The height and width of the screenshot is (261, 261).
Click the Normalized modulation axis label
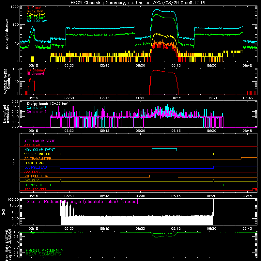coord(6,114)
